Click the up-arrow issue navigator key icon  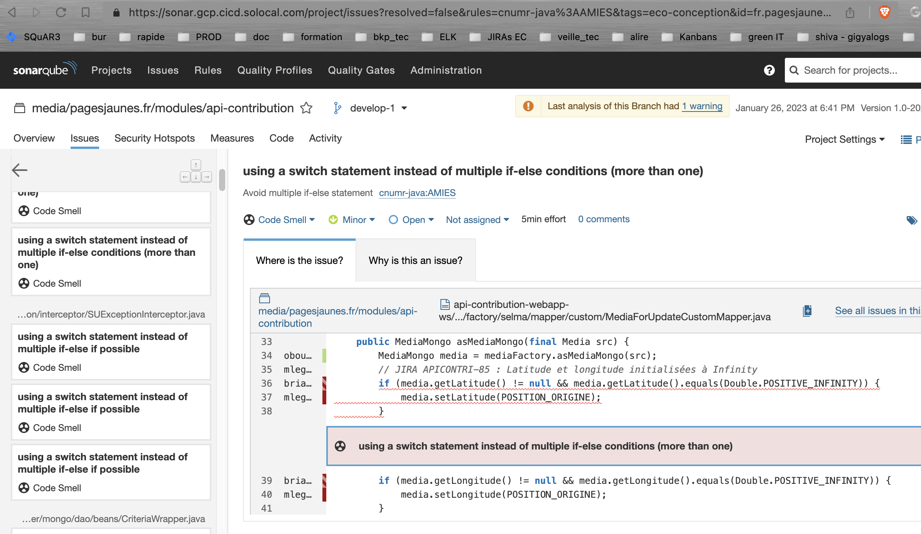[196, 165]
